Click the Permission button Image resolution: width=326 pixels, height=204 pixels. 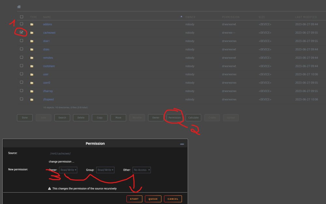[x=175, y=118]
